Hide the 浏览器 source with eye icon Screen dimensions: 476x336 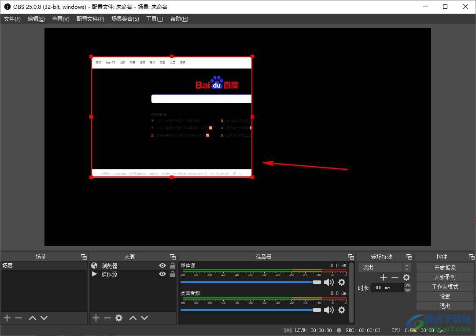tap(162, 265)
